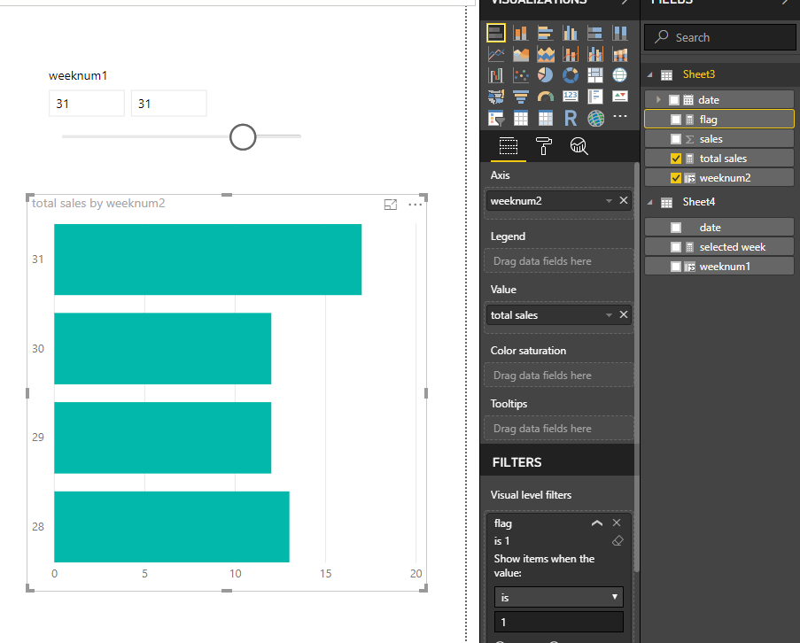
Task: Open the chart's more options menu
Action: (x=415, y=205)
